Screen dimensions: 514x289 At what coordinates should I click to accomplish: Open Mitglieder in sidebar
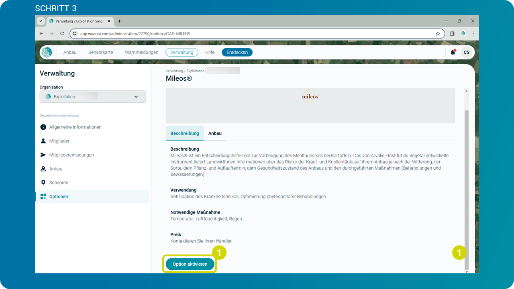[59, 141]
